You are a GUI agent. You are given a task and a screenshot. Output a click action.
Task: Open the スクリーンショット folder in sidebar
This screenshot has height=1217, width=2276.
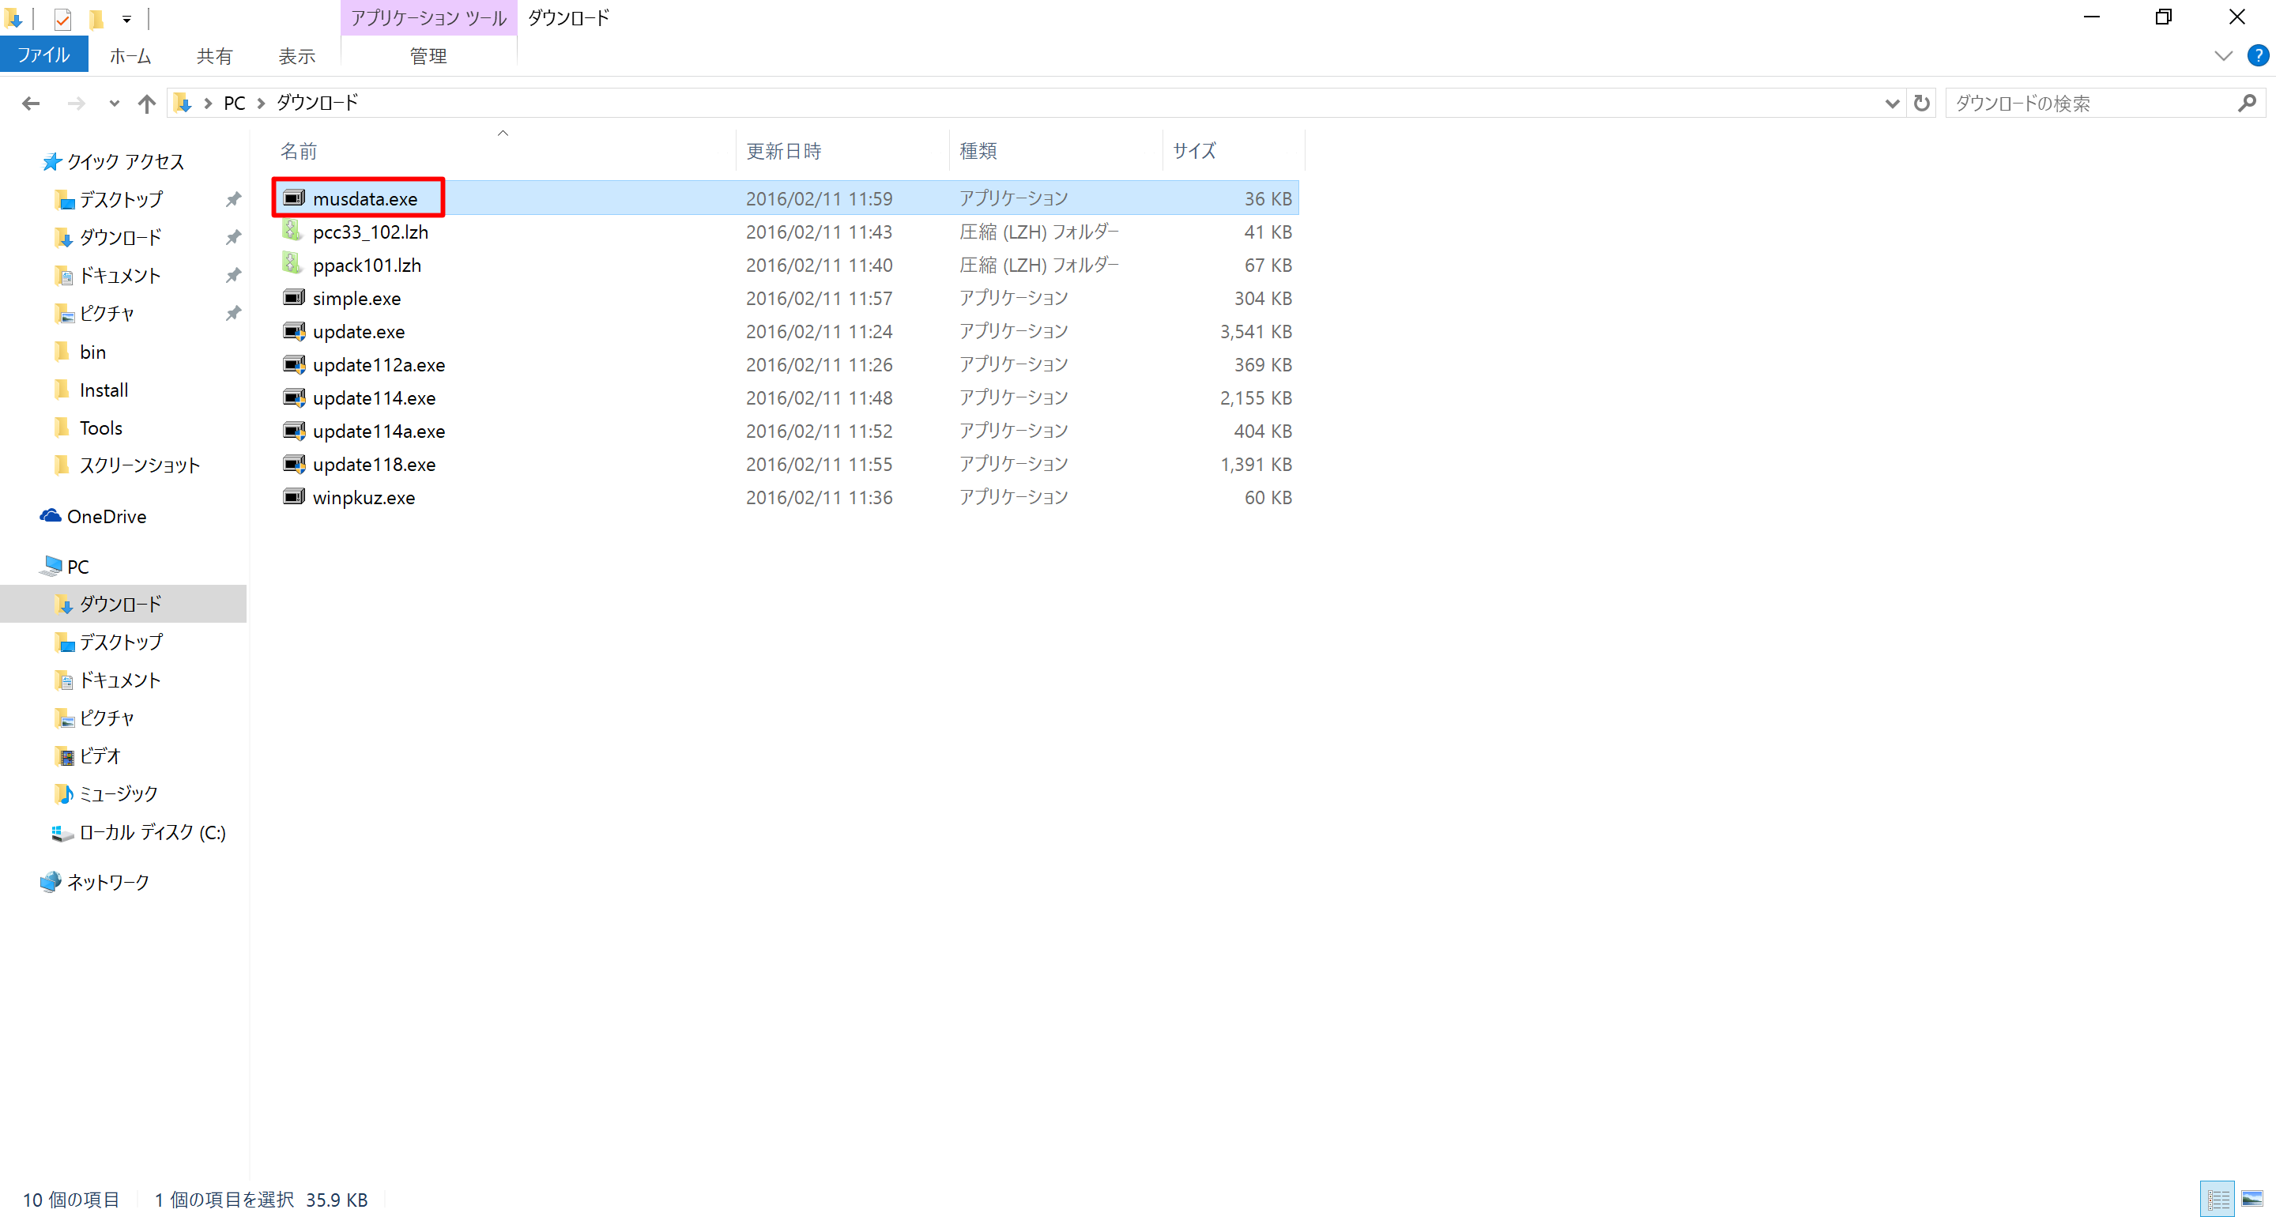click(140, 465)
